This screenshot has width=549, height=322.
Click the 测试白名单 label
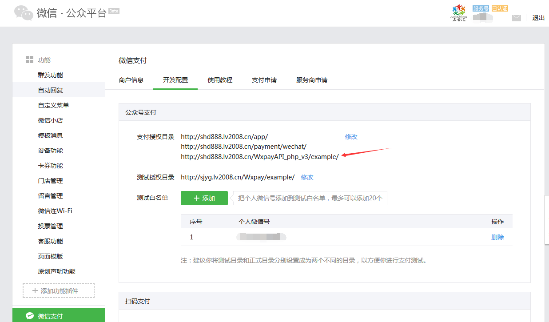152,198
